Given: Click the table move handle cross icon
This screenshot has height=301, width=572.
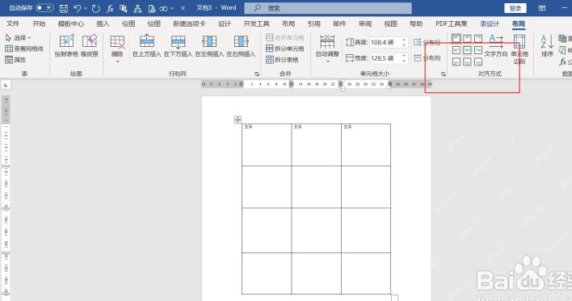Looking at the screenshot, I should coord(238,120).
